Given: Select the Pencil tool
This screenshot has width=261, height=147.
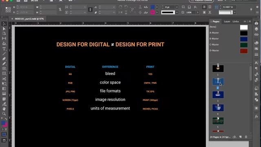Looking at the screenshot, I should [4, 64].
